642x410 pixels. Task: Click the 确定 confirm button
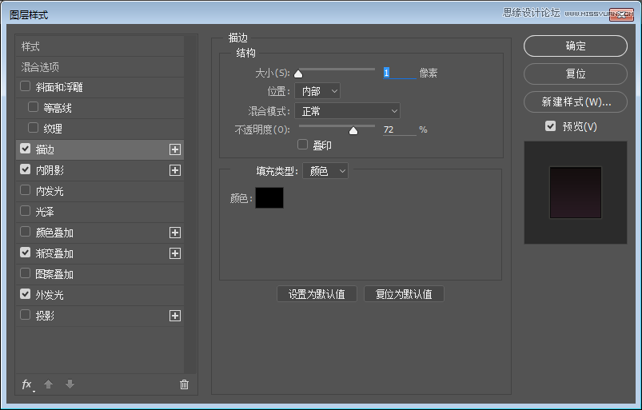pyautogui.click(x=575, y=46)
